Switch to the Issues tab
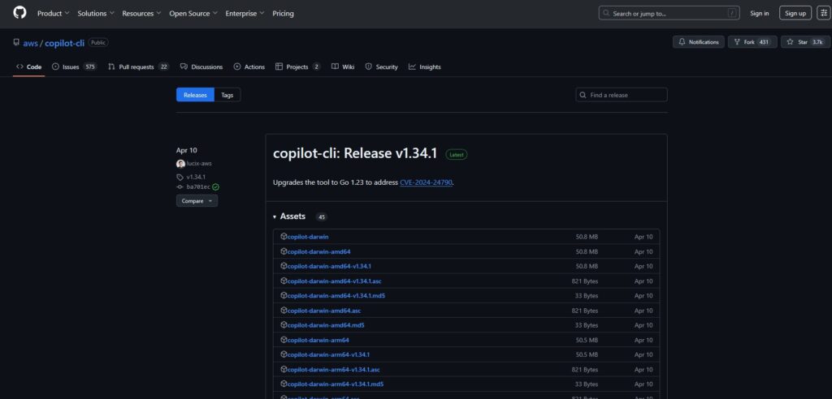Viewport: 832px width, 399px height. 74,66
